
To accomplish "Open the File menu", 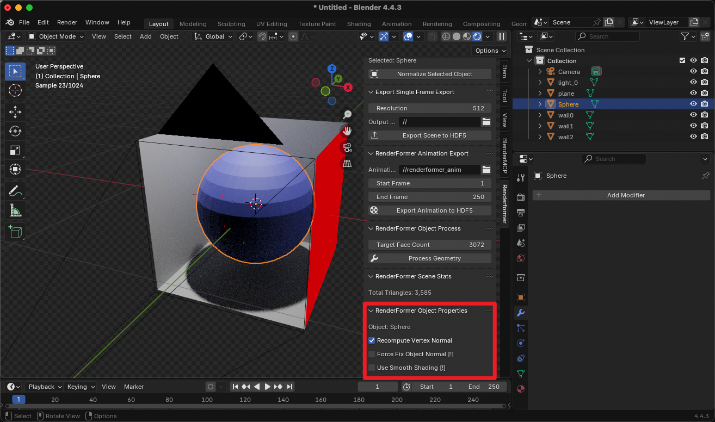I will pyautogui.click(x=24, y=22).
